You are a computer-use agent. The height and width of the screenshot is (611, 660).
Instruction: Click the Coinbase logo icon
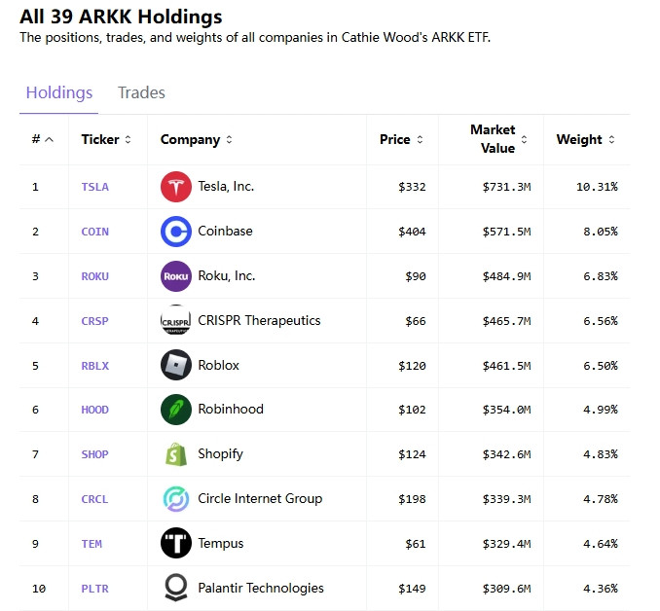tap(176, 232)
